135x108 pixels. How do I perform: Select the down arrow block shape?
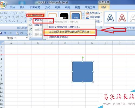pos(22,17)
